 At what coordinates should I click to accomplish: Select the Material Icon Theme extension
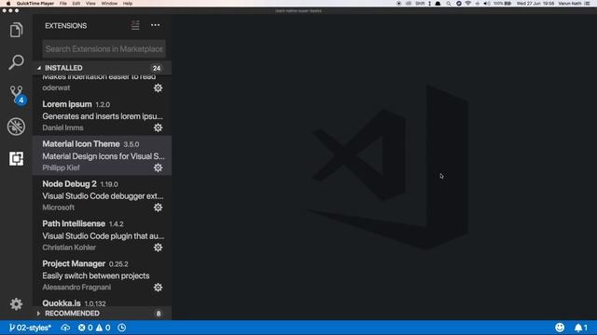click(x=102, y=155)
